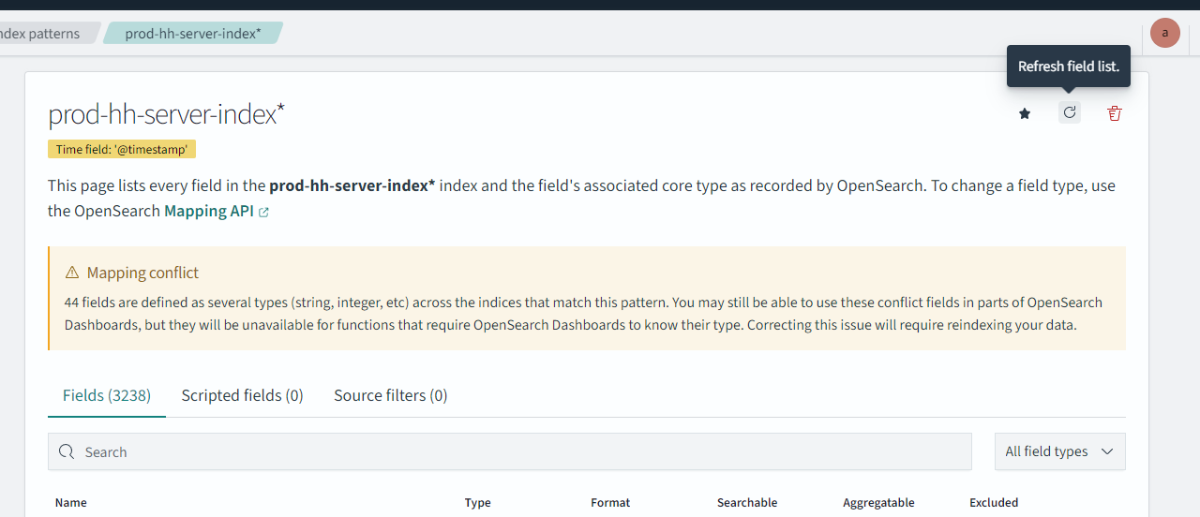Image resolution: width=1200 pixels, height=517 pixels.
Task: Click the Mapping conflict warning triangle icon
Action: pos(72,273)
